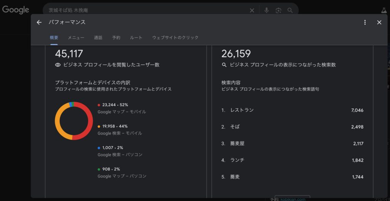Start voice search with the microphone icon
The height and width of the screenshot is (201, 390).
click(266, 10)
